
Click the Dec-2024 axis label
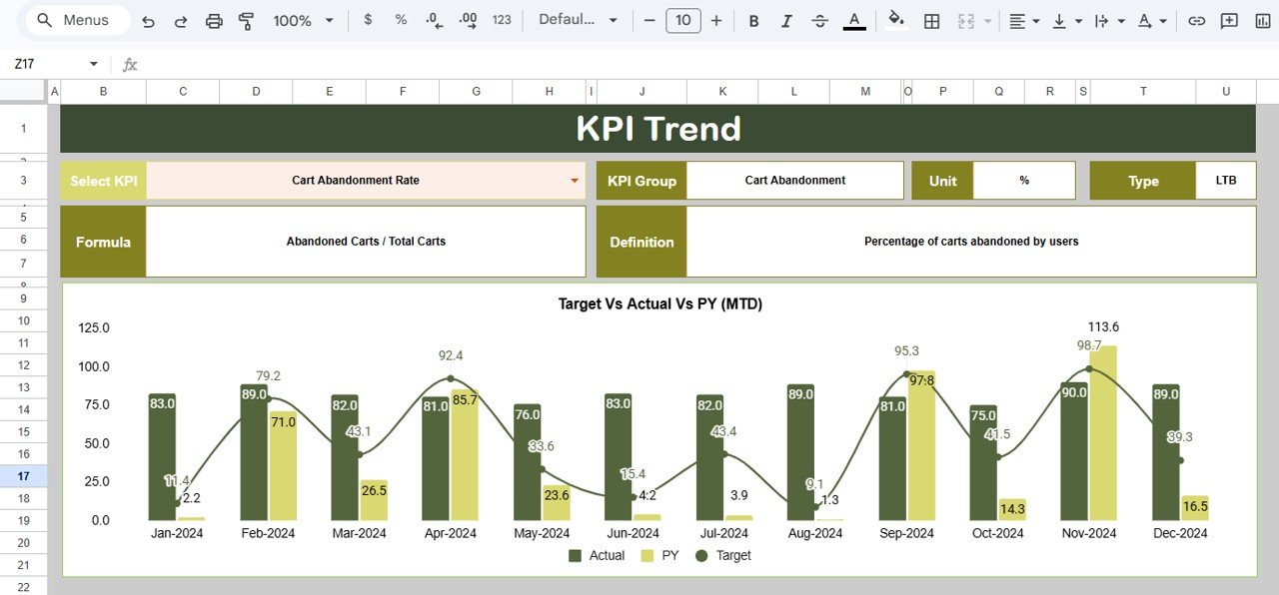(1179, 533)
